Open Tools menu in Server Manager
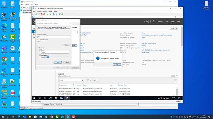Viewport: 213px width, 119px height. (167, 22)
